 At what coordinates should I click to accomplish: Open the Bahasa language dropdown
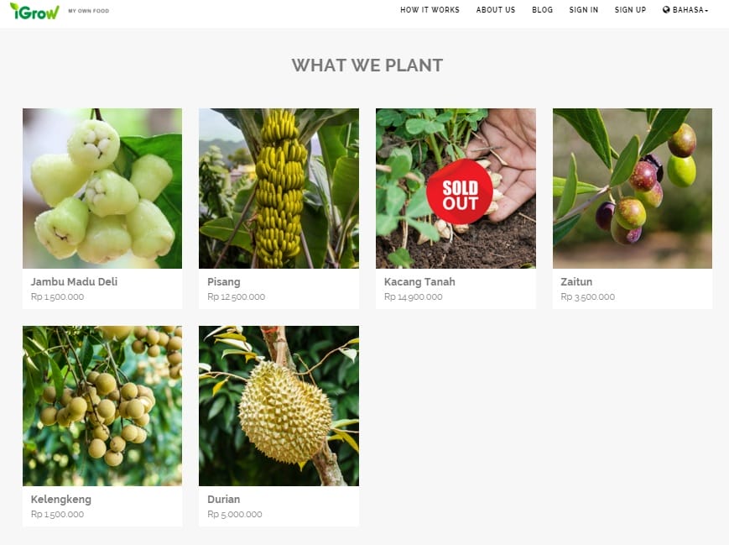(x=685, y=10)
